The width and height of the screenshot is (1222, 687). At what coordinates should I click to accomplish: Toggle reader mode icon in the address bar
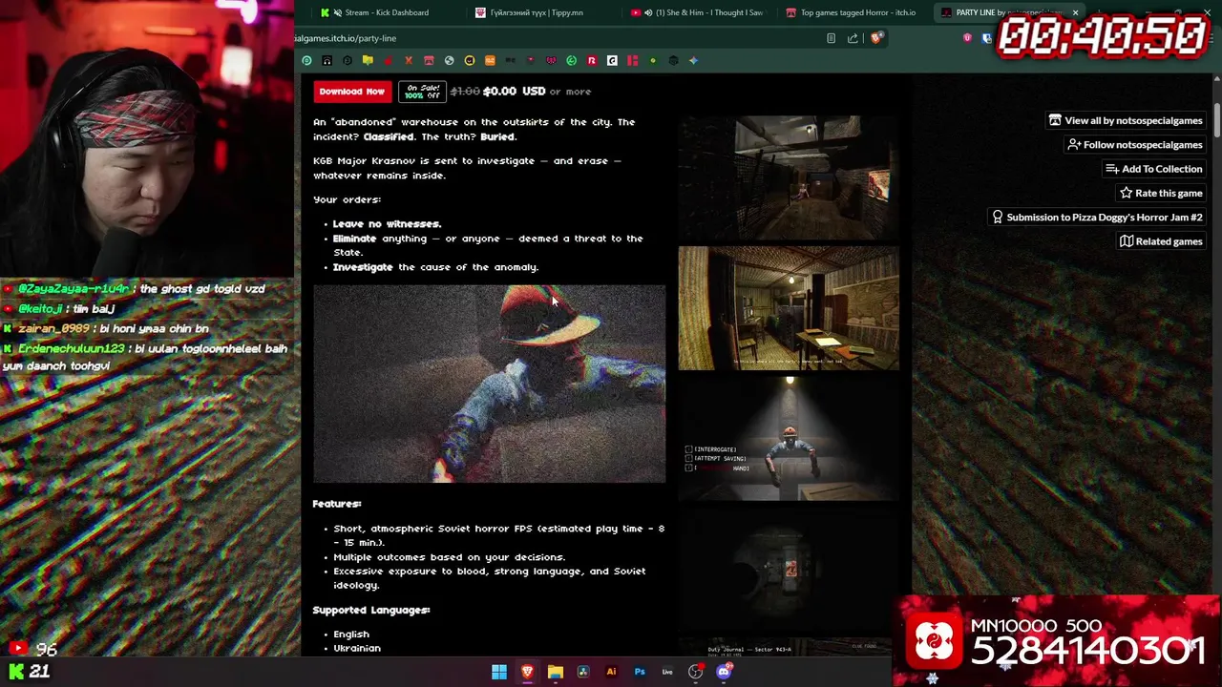click(831, 38)
